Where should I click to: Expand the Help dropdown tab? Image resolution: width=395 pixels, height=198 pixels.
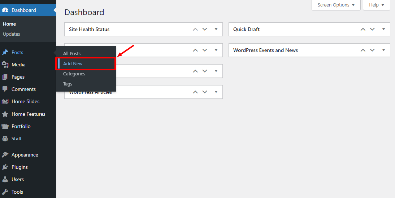point(376,5)
